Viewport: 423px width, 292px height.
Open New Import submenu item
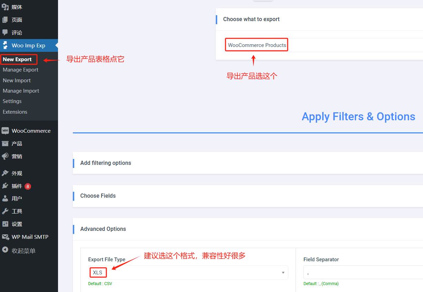pyautogui.click(x=17, y=81)
